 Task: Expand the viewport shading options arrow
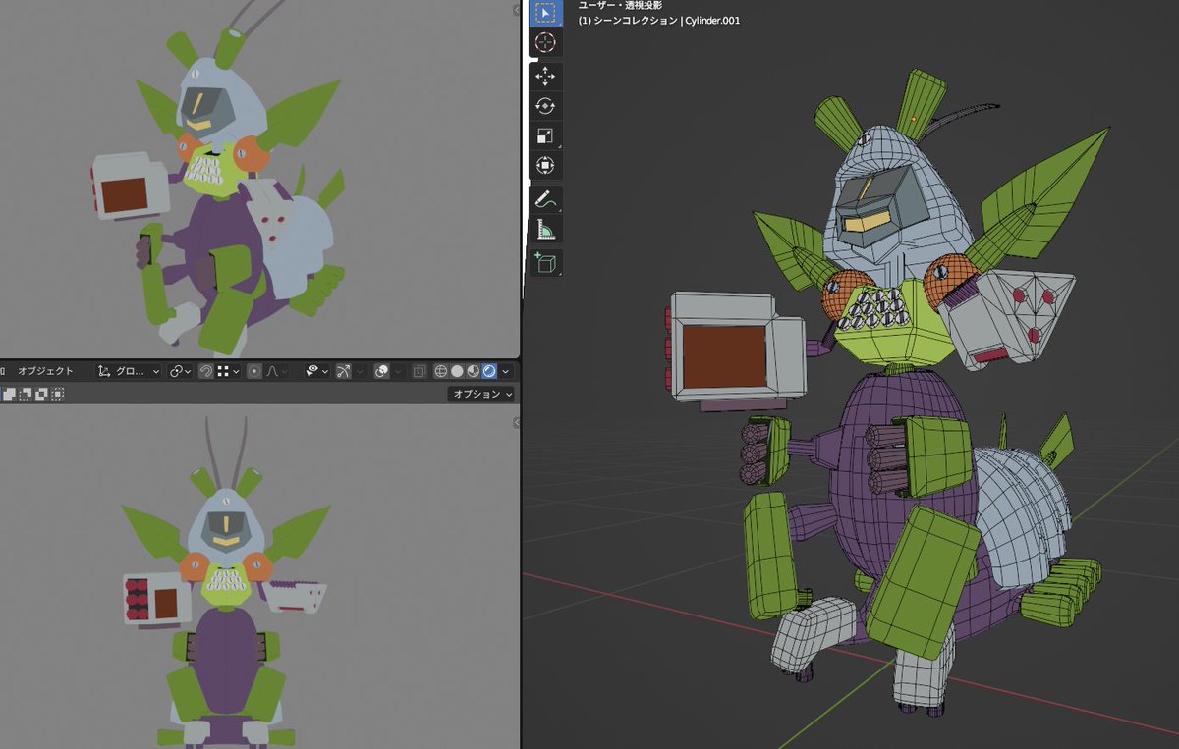tap(506, 371)
